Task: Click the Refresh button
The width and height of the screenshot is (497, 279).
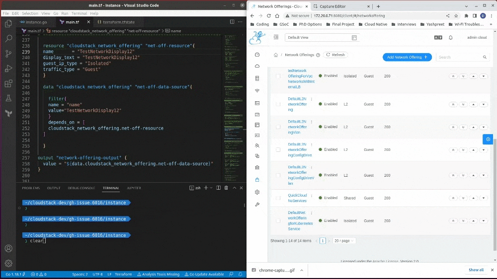Action: click(x=335, y=55)
